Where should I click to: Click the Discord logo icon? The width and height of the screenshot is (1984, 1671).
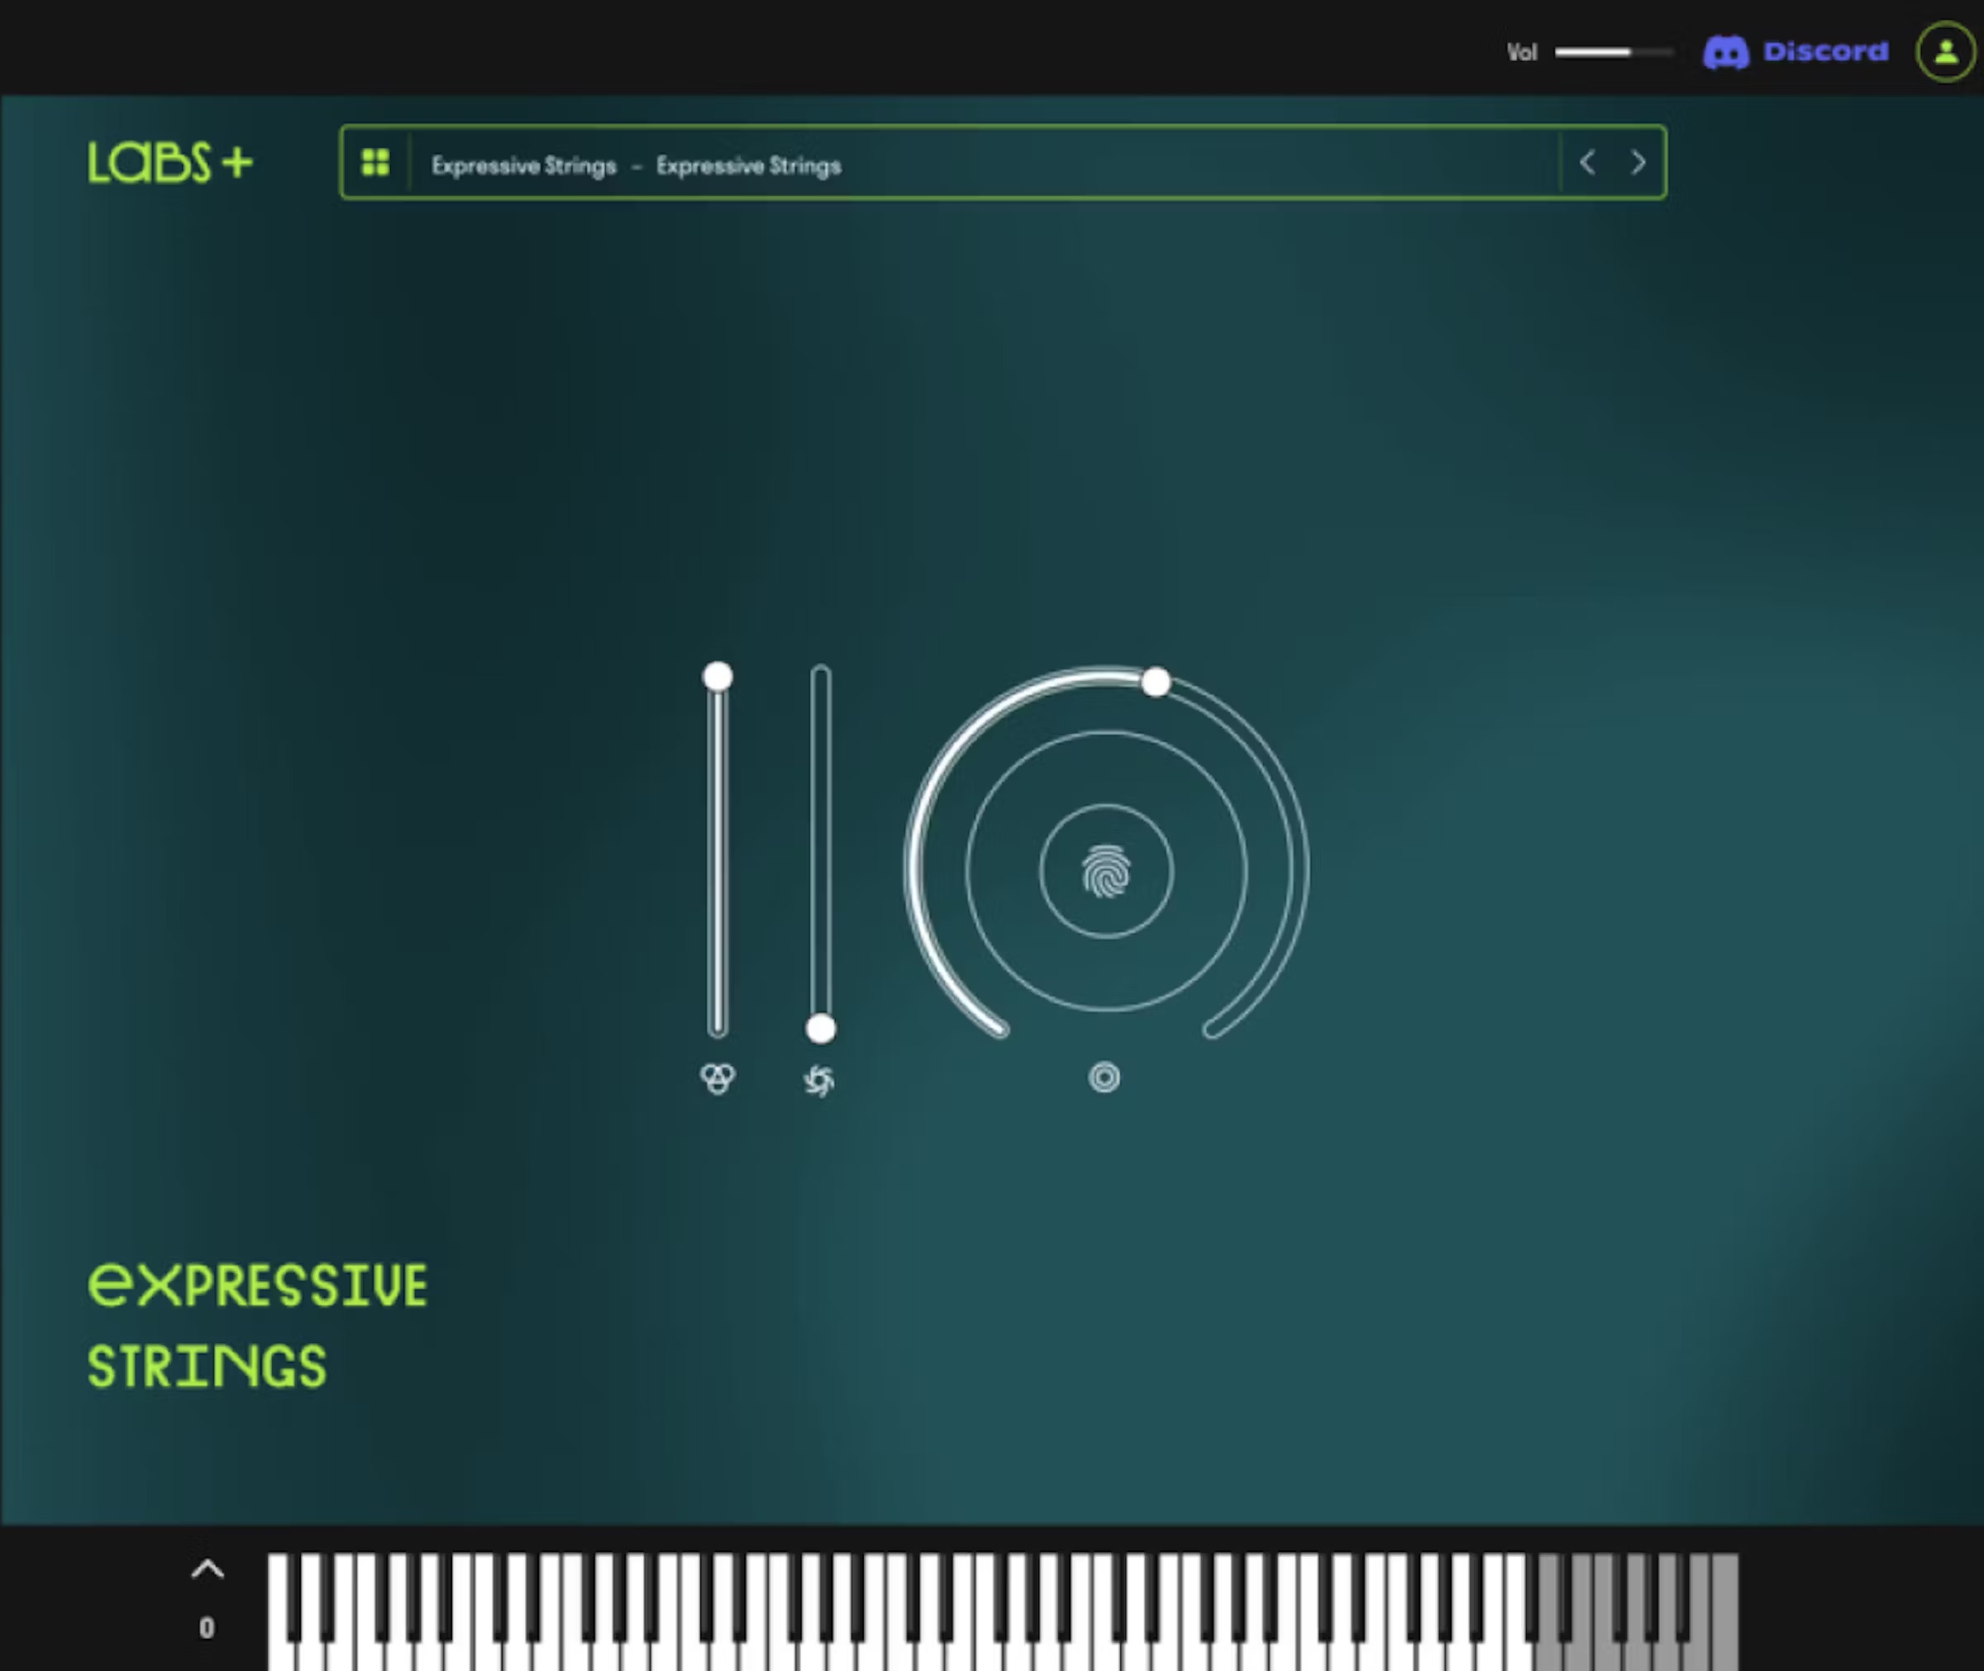pyautogui.click(x=1725, y=52)
